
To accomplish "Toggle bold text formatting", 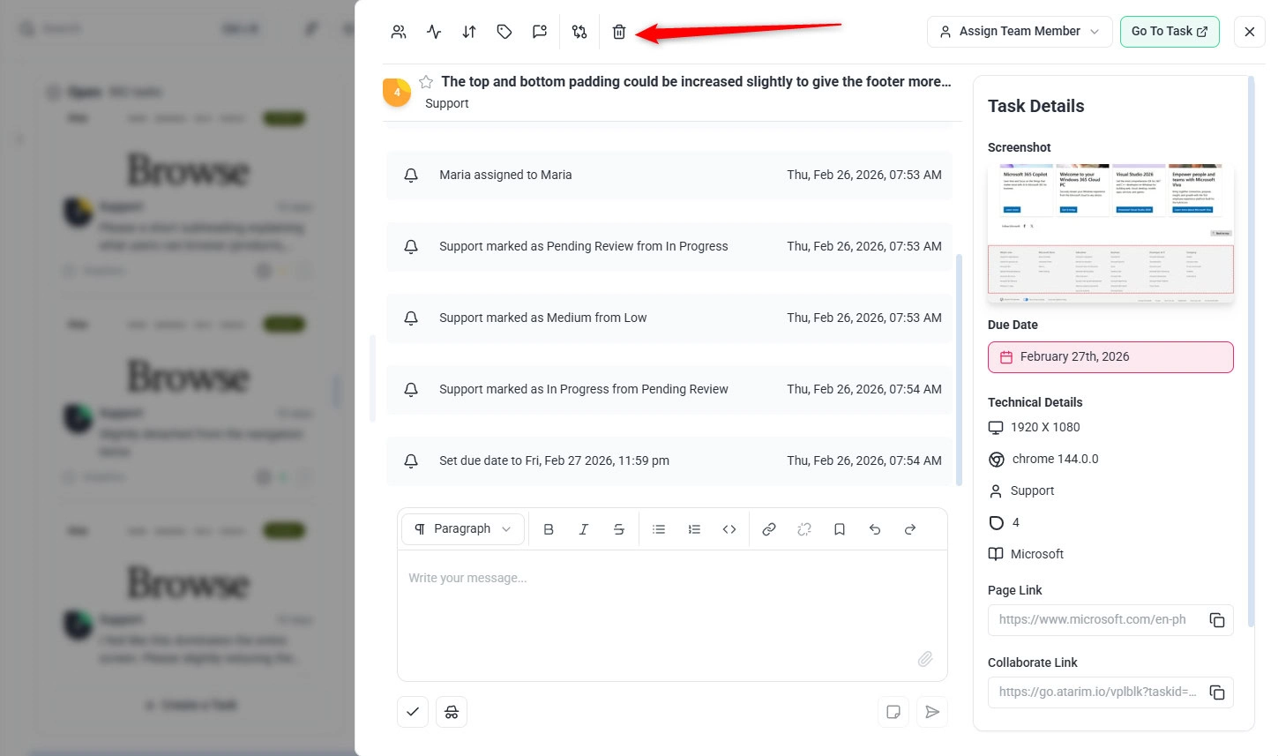I will [549, 529].
